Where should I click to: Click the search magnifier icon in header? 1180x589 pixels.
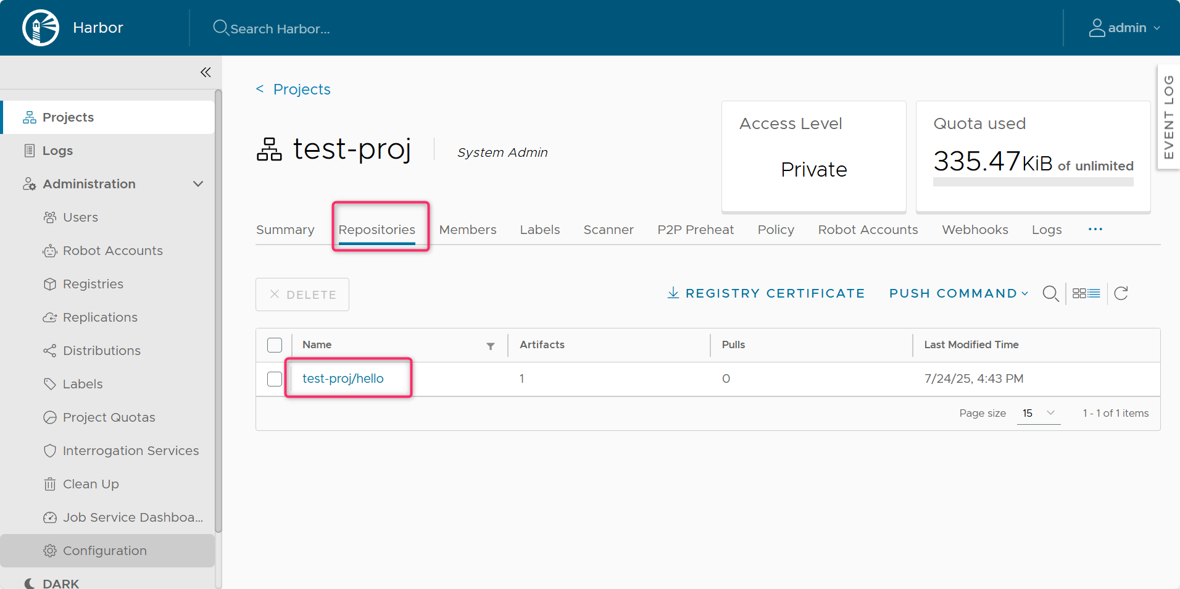[220, 28]
